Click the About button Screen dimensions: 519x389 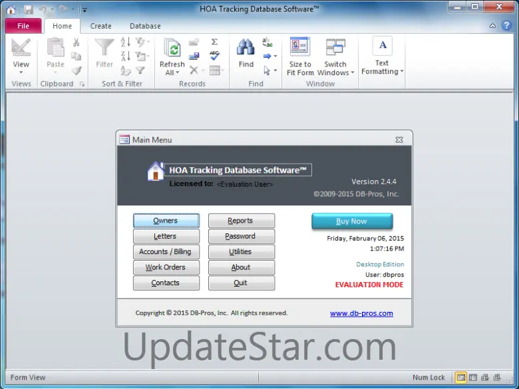(242, 267)
